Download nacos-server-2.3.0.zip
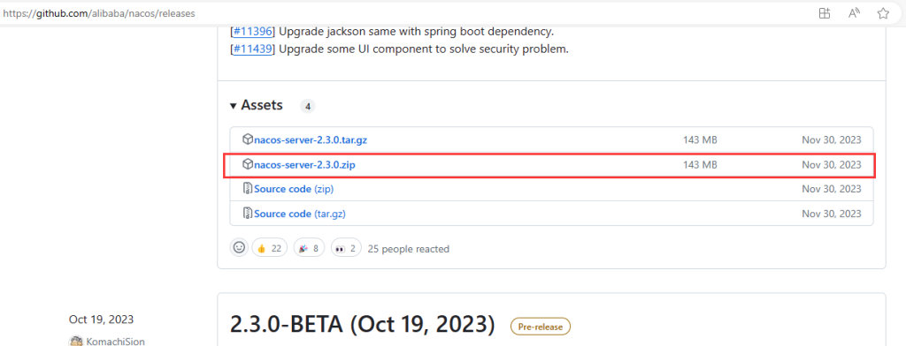The image size is (906, 346). (x=304, y=165)
